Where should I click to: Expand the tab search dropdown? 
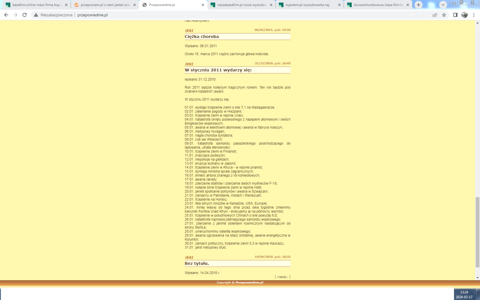(443, 5)
